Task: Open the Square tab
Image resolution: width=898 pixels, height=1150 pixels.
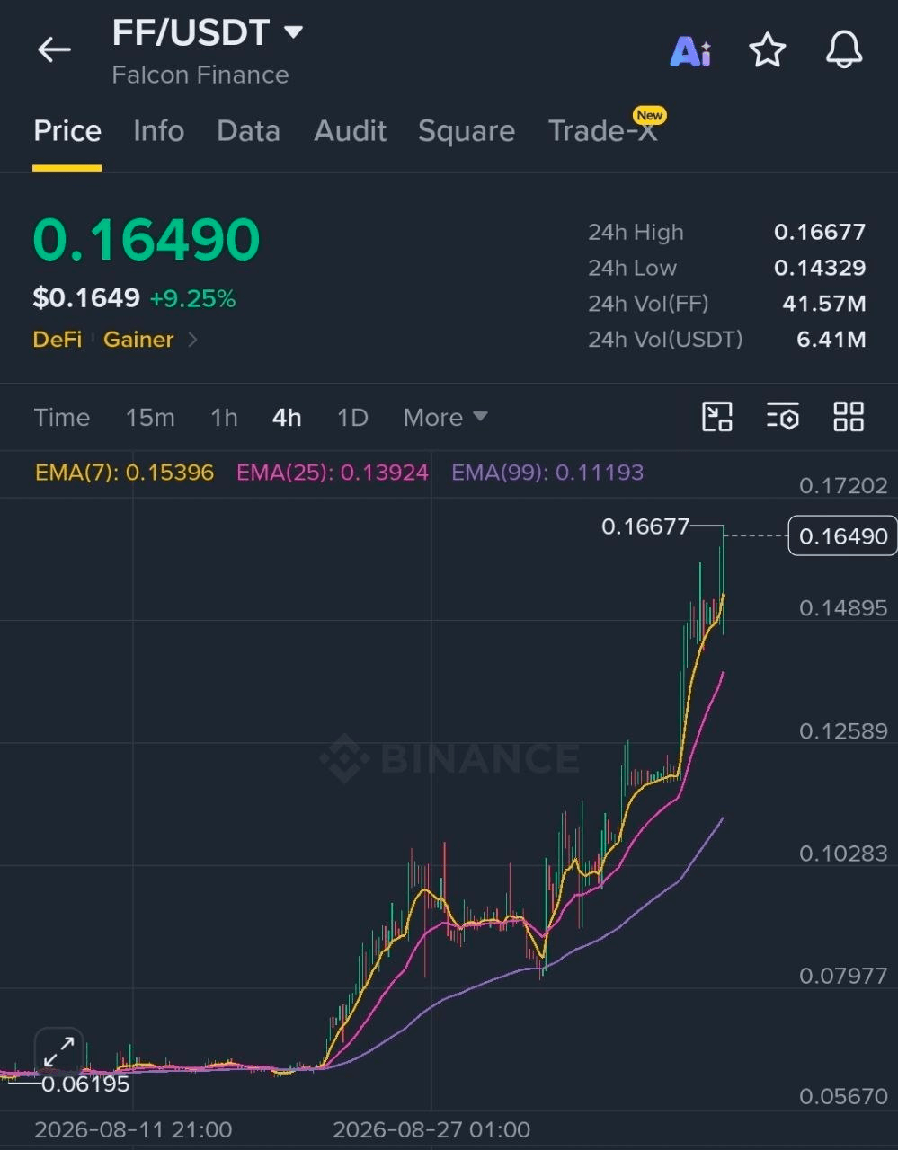Action: coord(467,131)
